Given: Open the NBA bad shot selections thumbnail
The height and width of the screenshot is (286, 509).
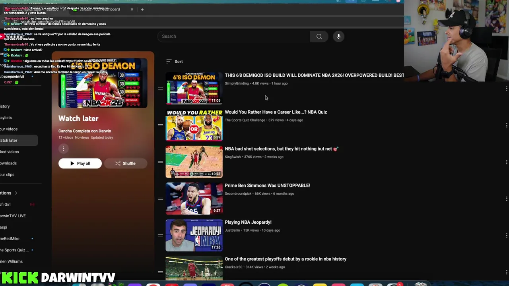Looking at the screenshot, I should [194, 162].
